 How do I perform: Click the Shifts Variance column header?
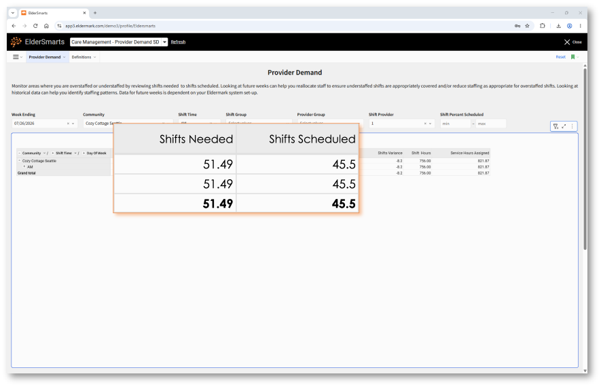click(390, 153)
